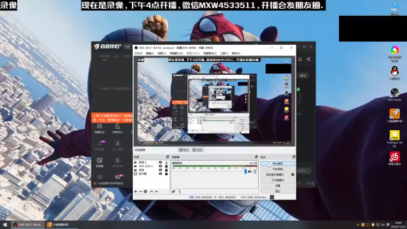Click share icon in 直播伴侣 window
The height and width of the screenshot is (229, 407).
click(x=308, y=59)
